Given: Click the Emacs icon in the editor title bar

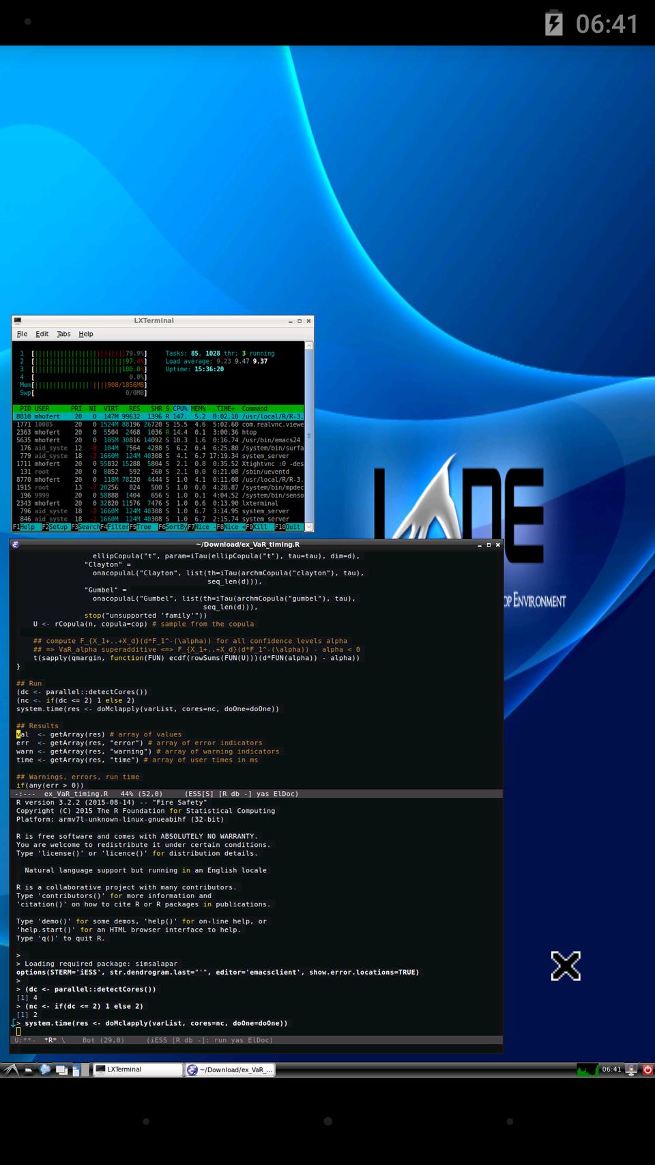Looking at the screenshot, I should tap(16, 545).
